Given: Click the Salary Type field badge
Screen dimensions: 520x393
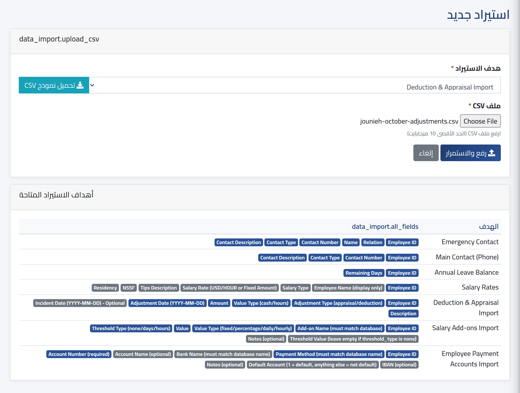Looking at the screenshot, I should [295, 288].
